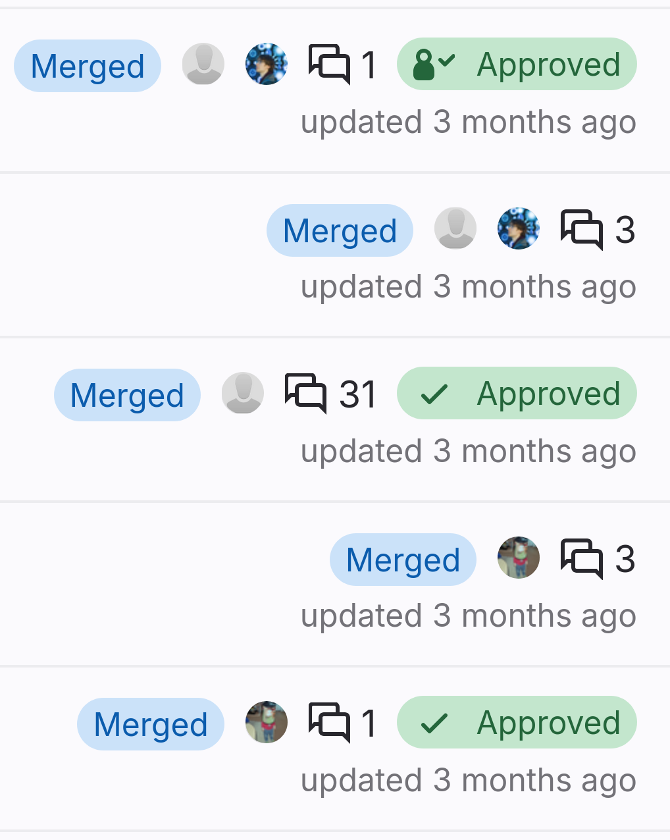Click the comments icon in the second row
670x840 pixels.
click(x=581, y=229)
